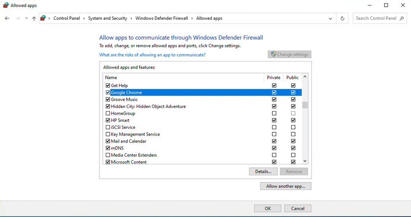411x217 pixels.
Task: Toggle Google Chrome Private checkbox
Action: [x=274, y=93]
